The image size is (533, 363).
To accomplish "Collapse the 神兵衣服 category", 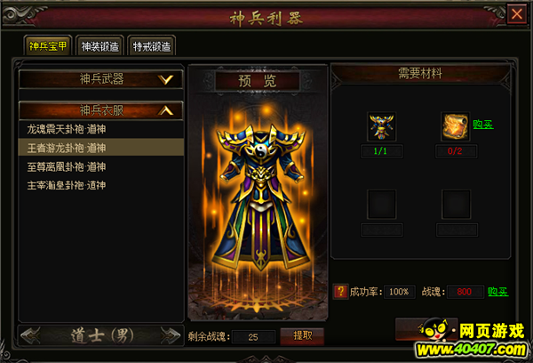I will (x=100, y=110).
